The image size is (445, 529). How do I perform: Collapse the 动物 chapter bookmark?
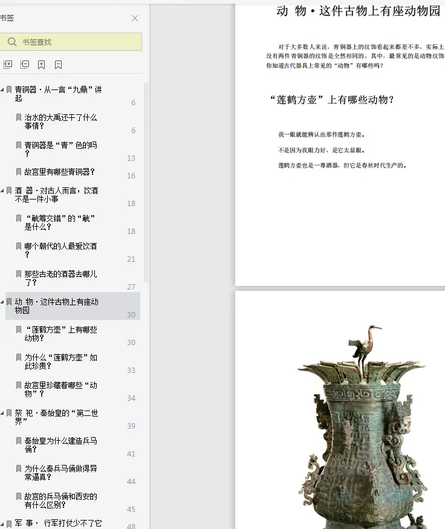[x=2, y=302]
